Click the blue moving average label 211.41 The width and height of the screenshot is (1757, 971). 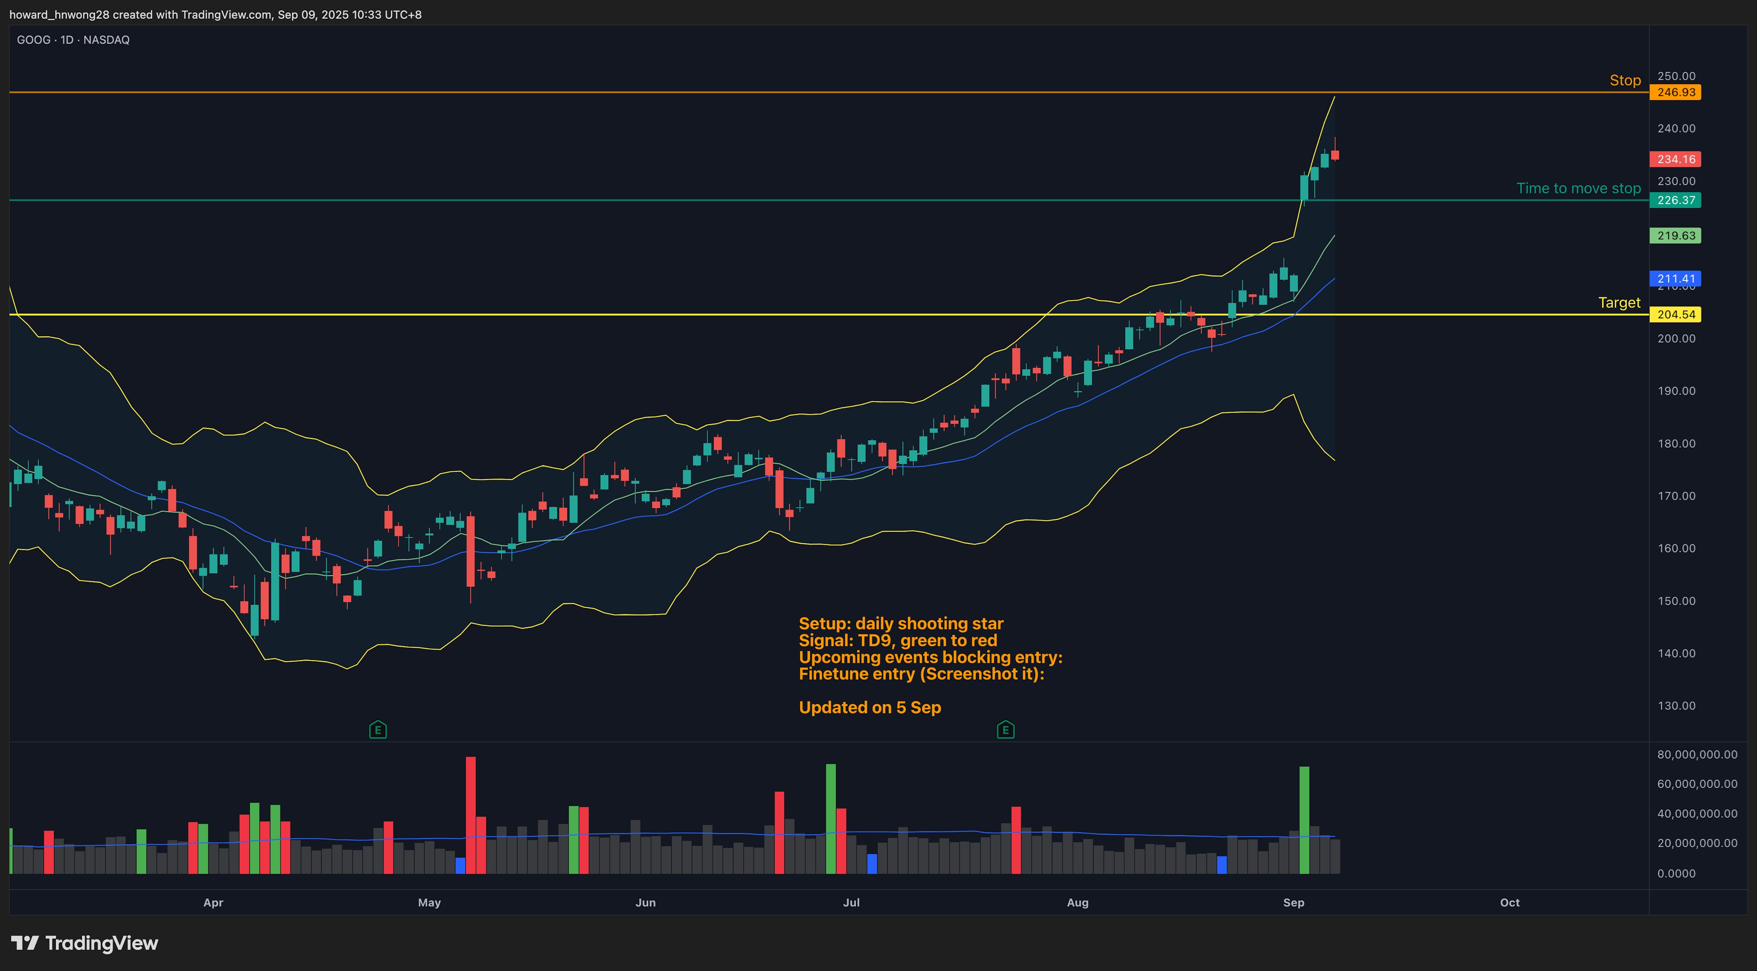[x=1675, y=278]
